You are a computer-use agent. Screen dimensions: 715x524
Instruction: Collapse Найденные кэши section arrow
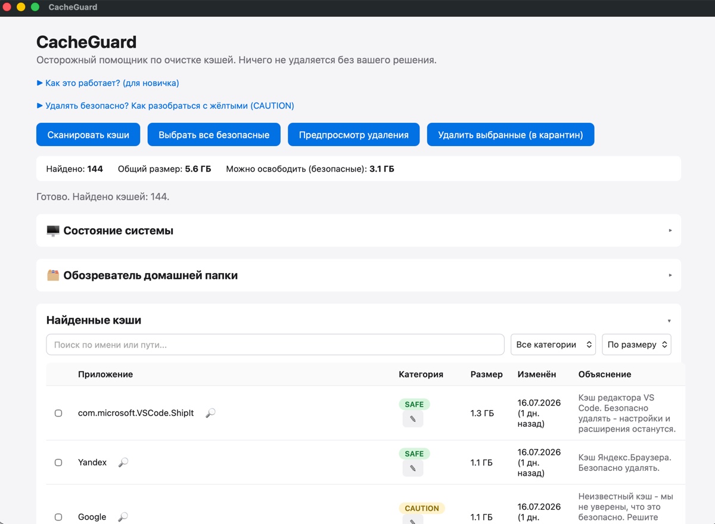[x=669, y=321]
